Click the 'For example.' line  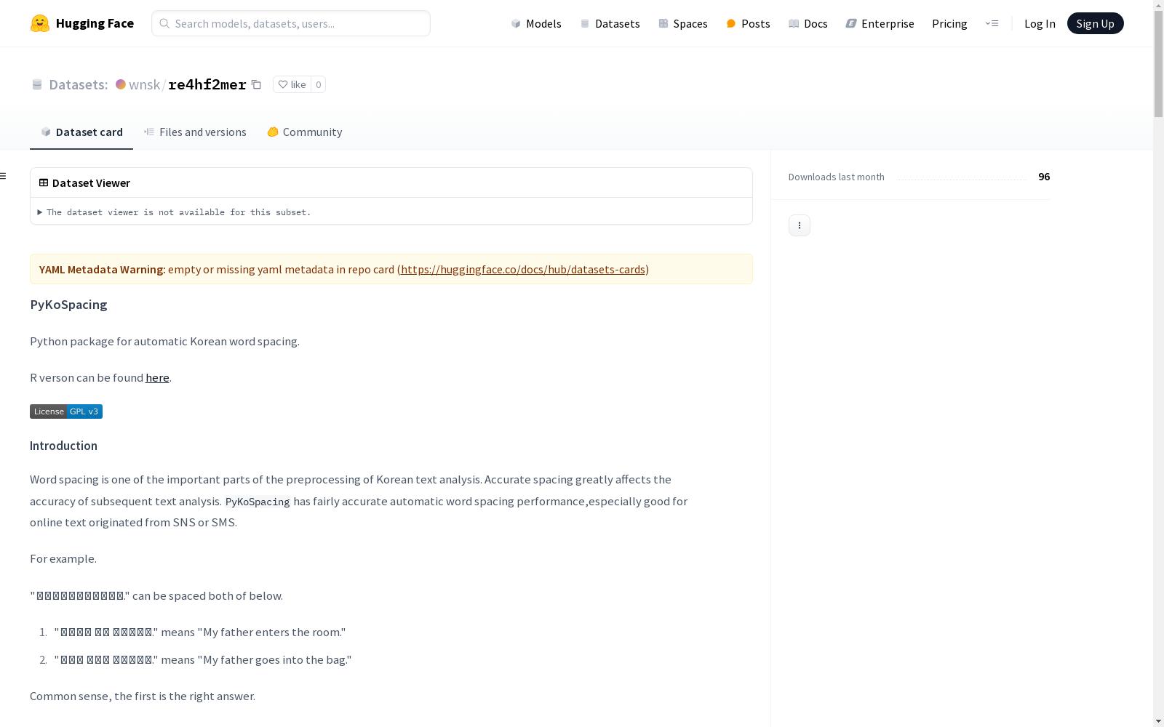coord(63,558)
